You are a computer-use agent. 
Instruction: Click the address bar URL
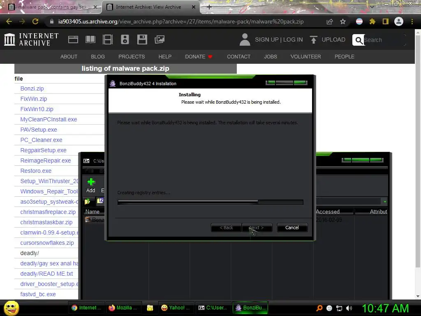(181, 21)
